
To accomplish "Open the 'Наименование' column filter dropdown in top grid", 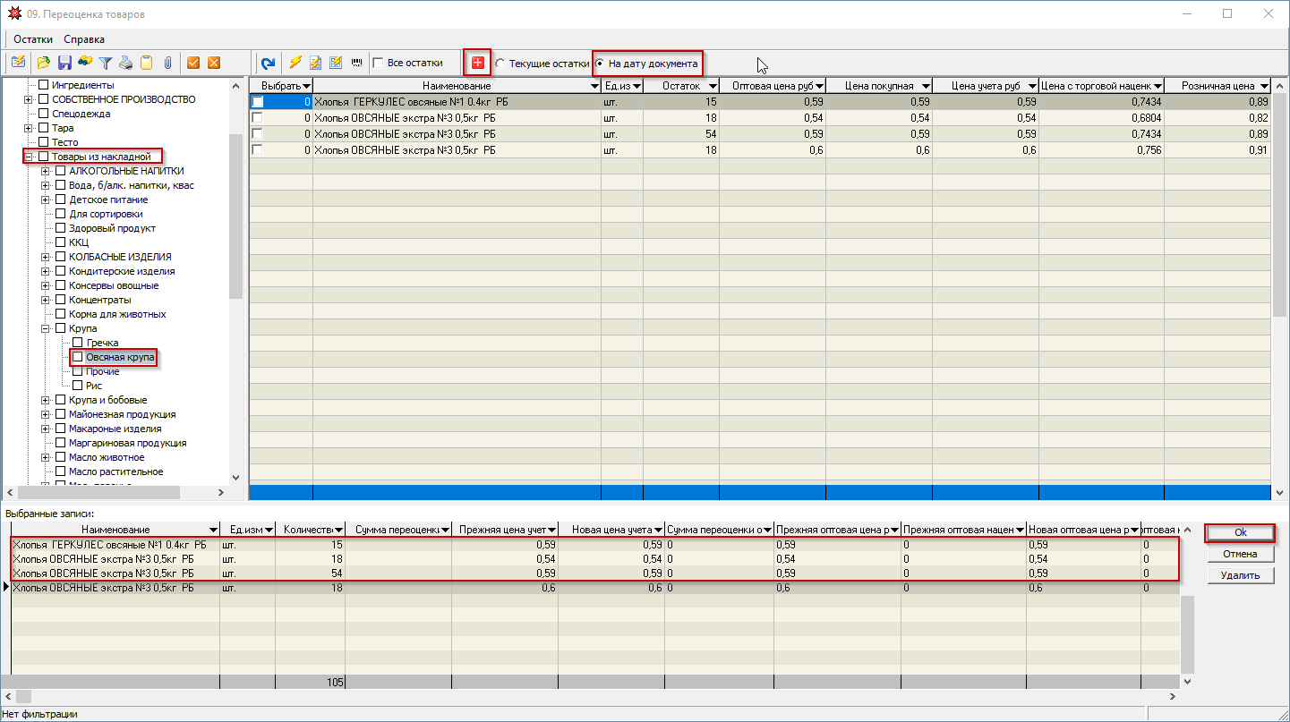I will tap(595, 86).
